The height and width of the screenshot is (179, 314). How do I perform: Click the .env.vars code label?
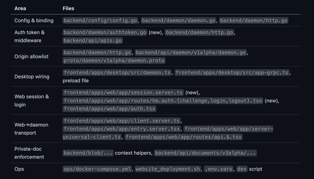coord(219,169)
